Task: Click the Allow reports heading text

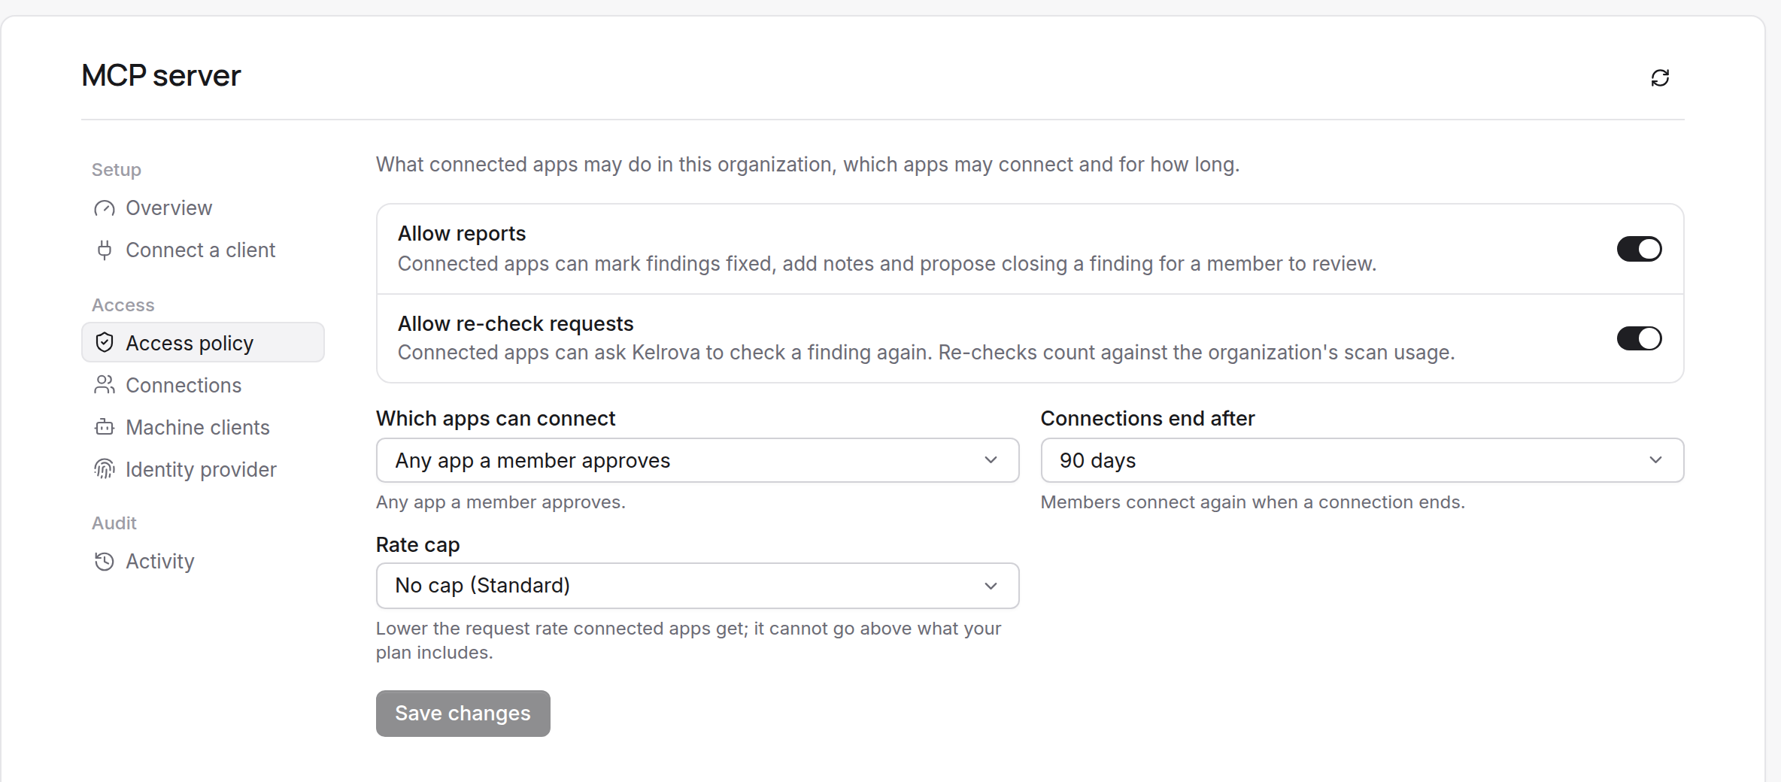Action: (462, 234)
